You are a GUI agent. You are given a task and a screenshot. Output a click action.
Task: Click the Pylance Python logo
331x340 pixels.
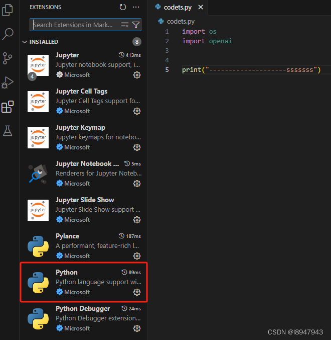(38, 246)
